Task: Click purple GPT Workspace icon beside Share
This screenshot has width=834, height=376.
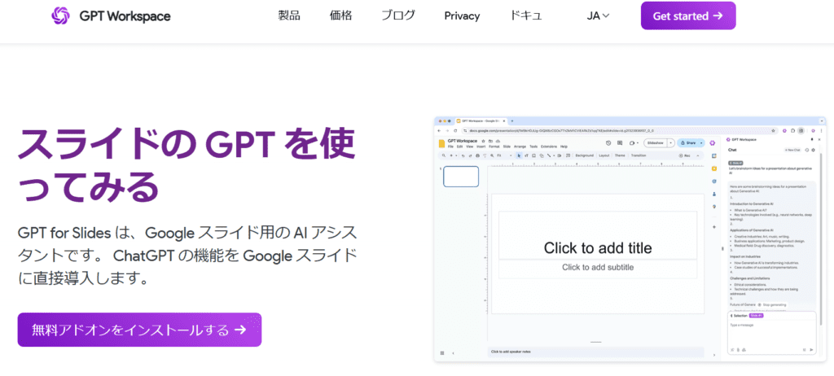Action: point(712,143)
